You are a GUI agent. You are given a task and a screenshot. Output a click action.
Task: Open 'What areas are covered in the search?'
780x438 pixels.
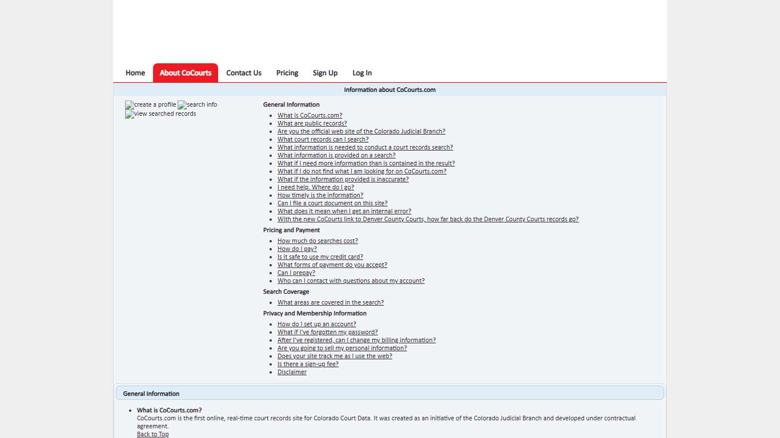pos(330,303)
